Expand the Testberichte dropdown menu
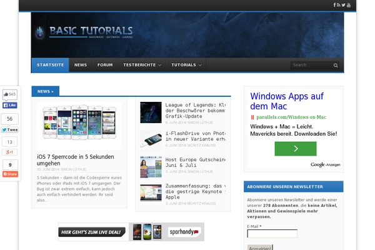The image size is (375, 250). [142, 65]
